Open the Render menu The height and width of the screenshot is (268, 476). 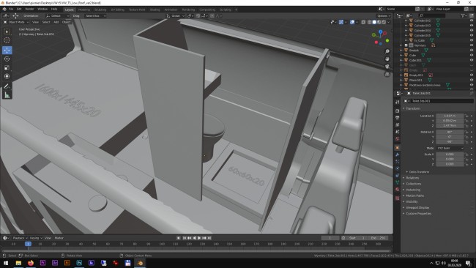click(29, 9)
